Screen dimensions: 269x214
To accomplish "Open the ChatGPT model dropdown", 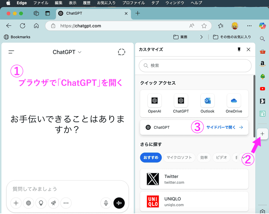I will tap(67, 52).
